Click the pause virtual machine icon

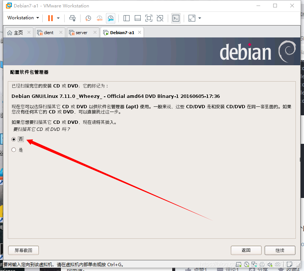tap(50, 18)
